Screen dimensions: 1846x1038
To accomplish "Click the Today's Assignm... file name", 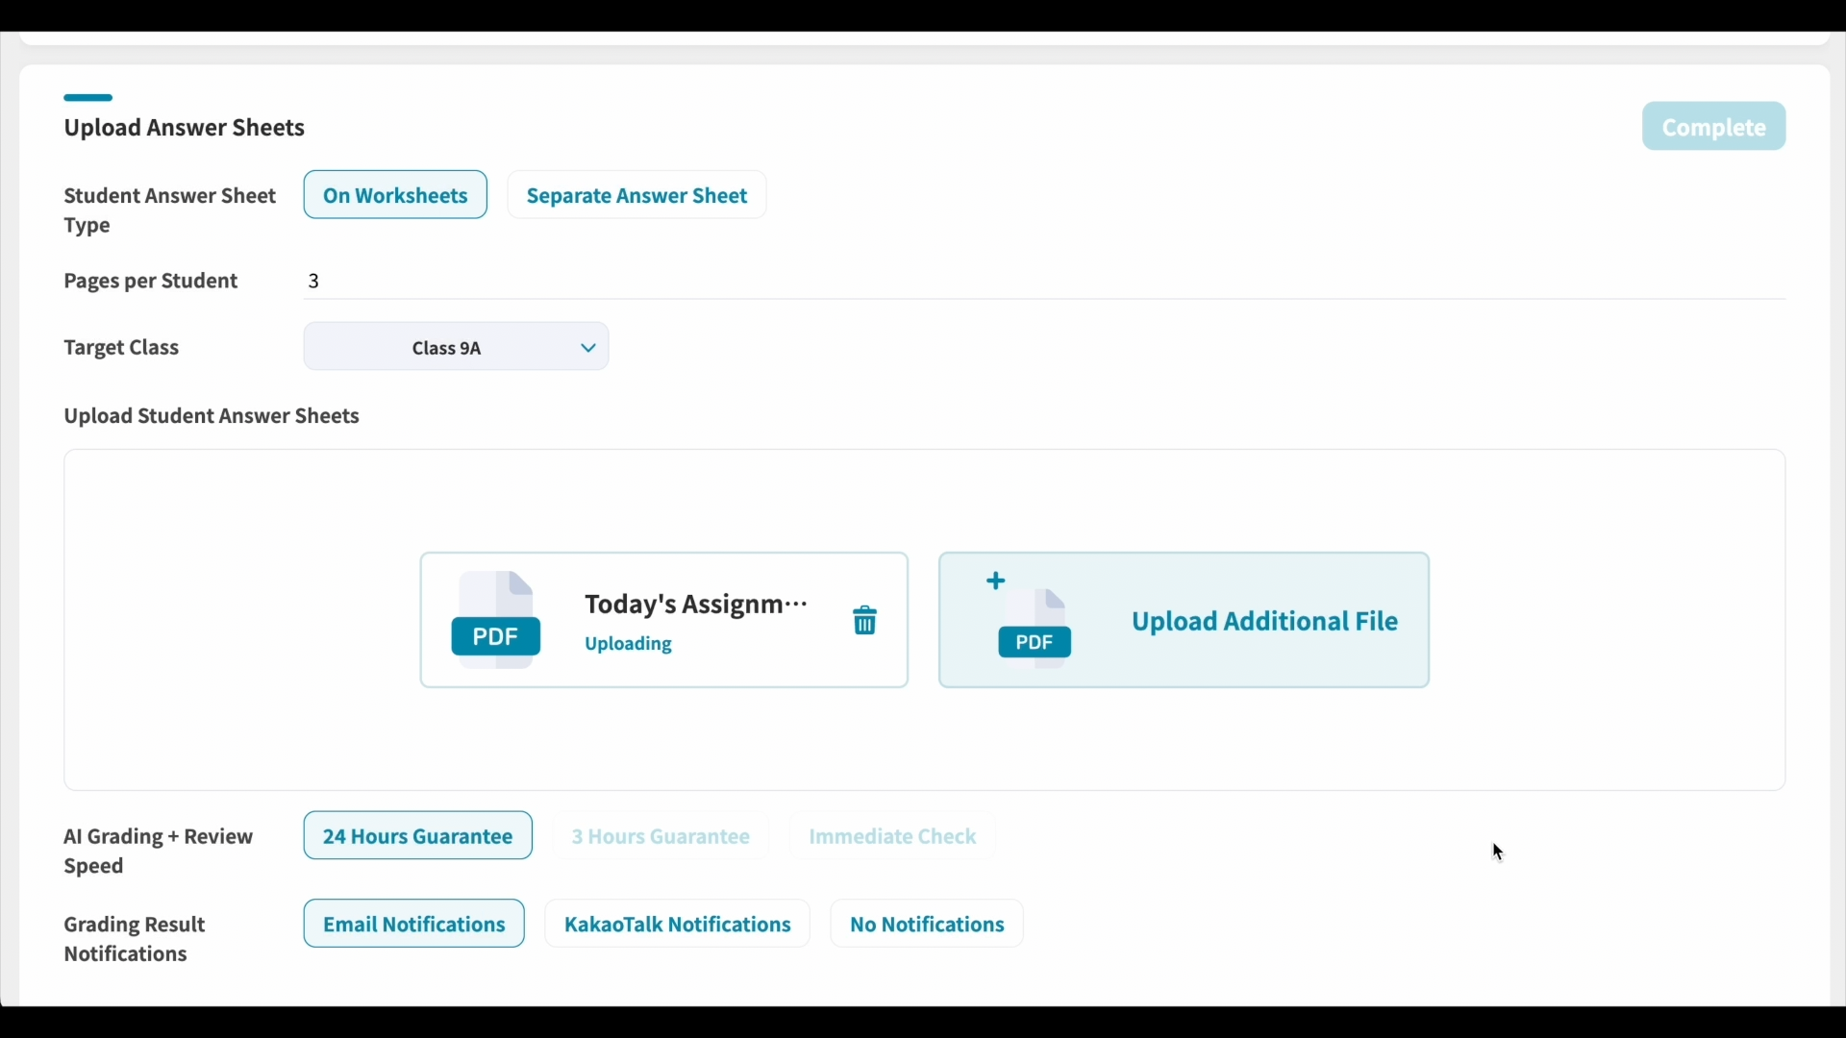I will pos(697,605).
